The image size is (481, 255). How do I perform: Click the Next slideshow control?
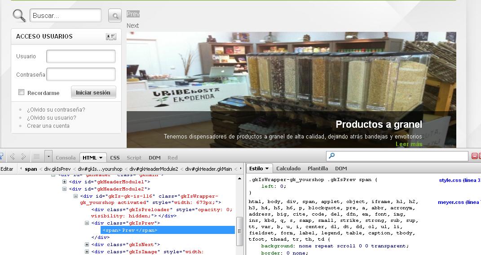coord(133,26)
